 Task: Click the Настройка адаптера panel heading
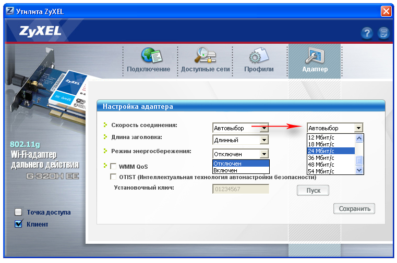pyautogui.click(x=138, y=106)
